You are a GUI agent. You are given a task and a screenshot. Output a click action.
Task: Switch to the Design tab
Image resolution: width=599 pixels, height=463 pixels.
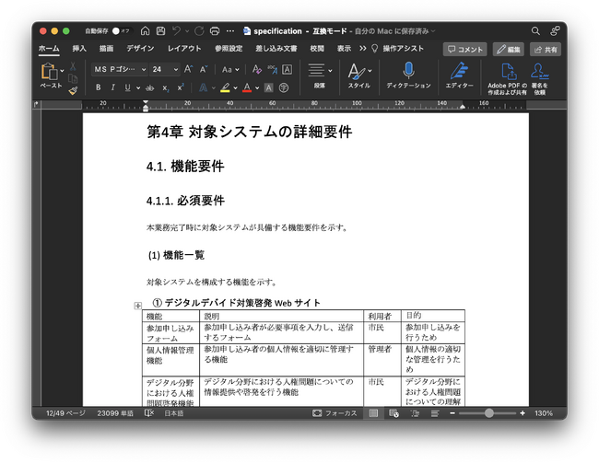point(140,49)
